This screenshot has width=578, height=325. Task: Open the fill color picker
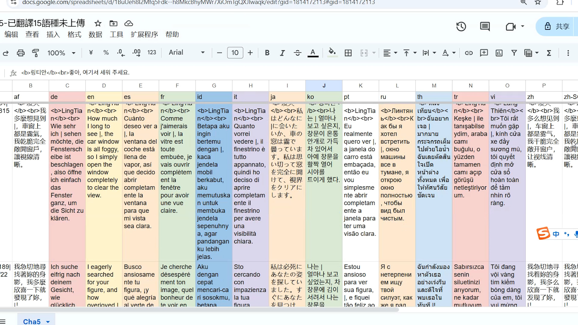(332, 52)
